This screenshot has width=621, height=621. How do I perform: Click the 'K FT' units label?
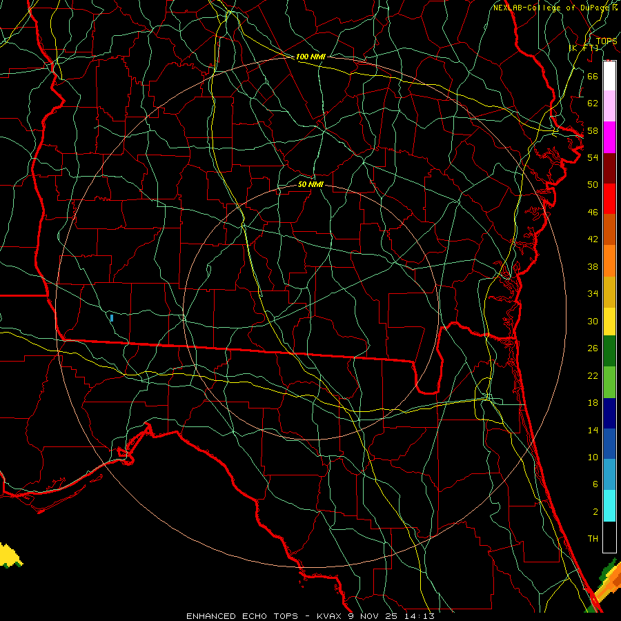coord(584,48)
